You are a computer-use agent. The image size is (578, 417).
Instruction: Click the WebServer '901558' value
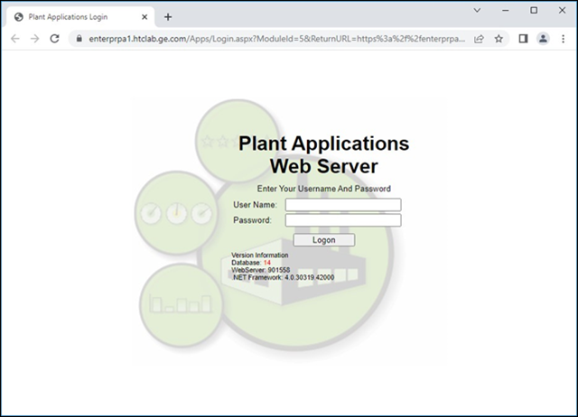point(279,270)
